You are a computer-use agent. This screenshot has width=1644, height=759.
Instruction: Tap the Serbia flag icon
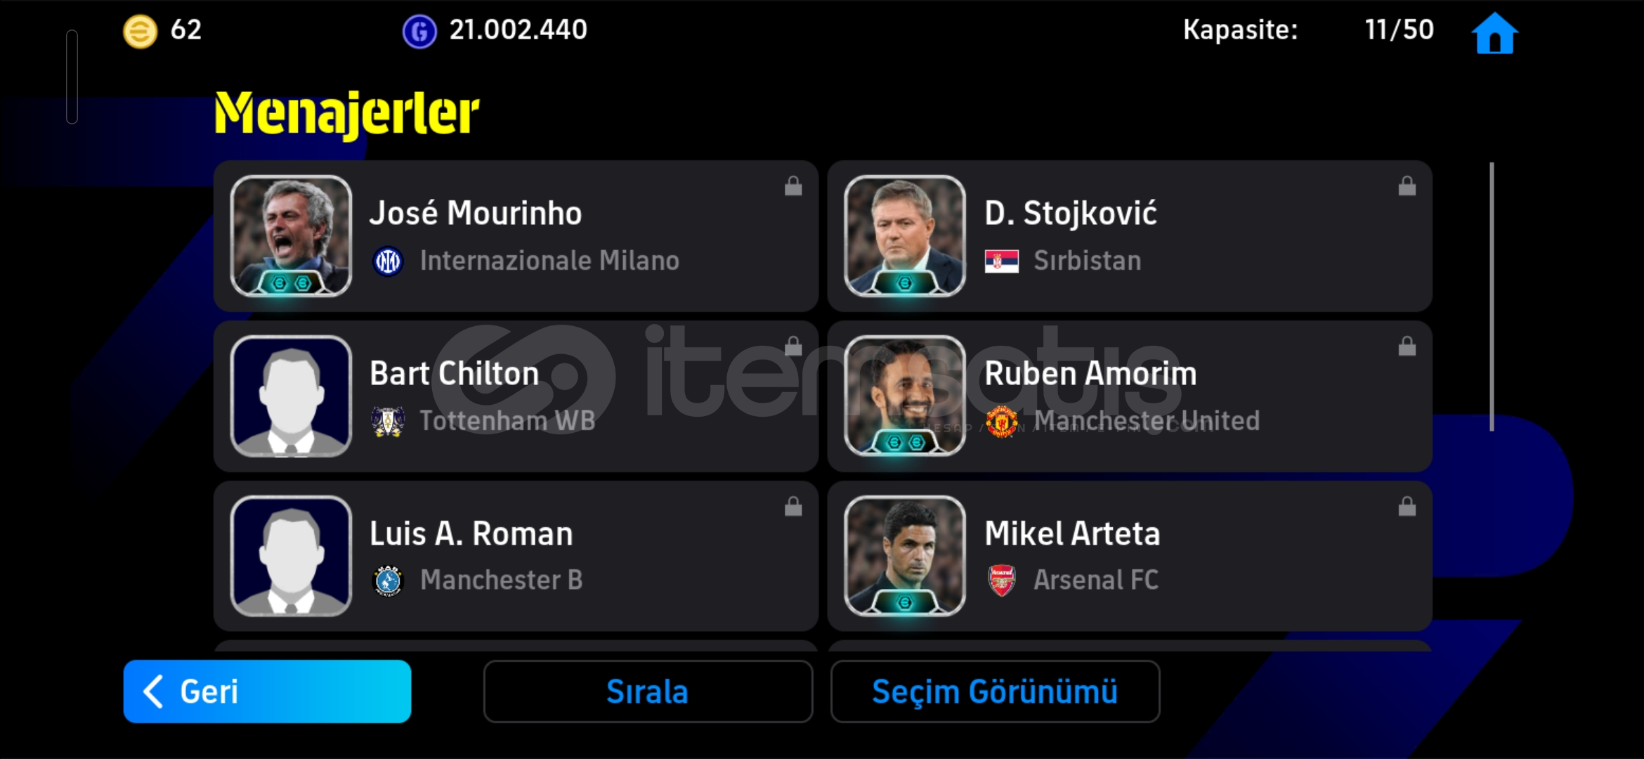[x=1002, y=261]
